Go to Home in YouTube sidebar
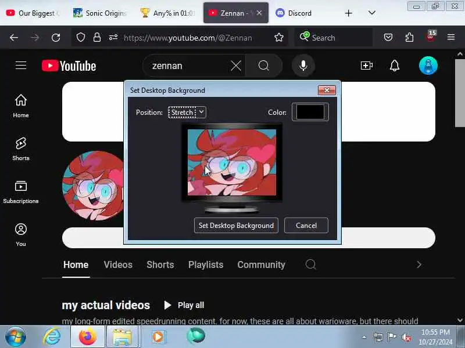Screen dimensions: 465x348 [x=21, y=106]
